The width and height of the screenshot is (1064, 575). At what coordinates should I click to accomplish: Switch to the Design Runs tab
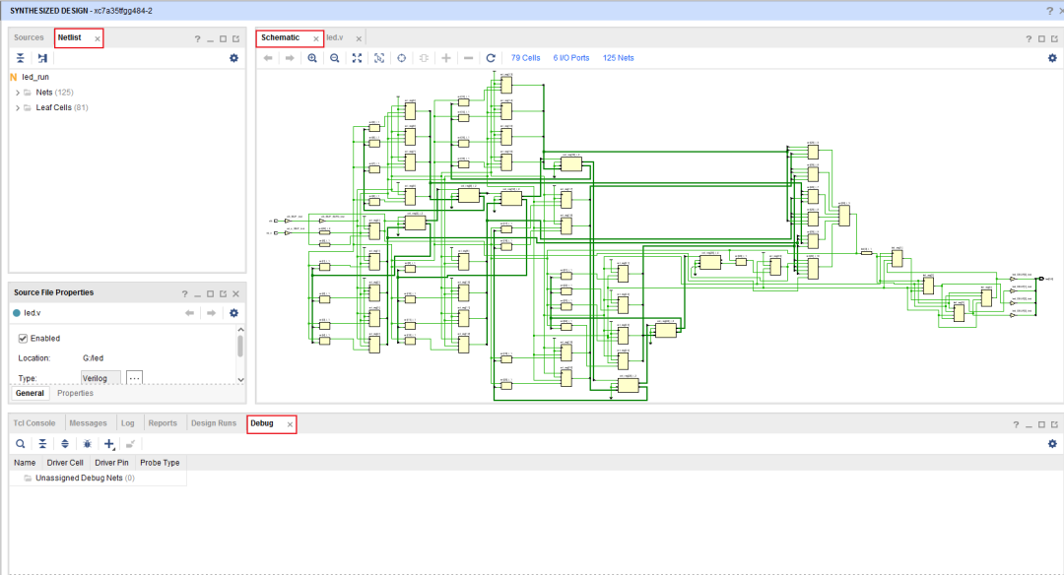tap(214, 423)
